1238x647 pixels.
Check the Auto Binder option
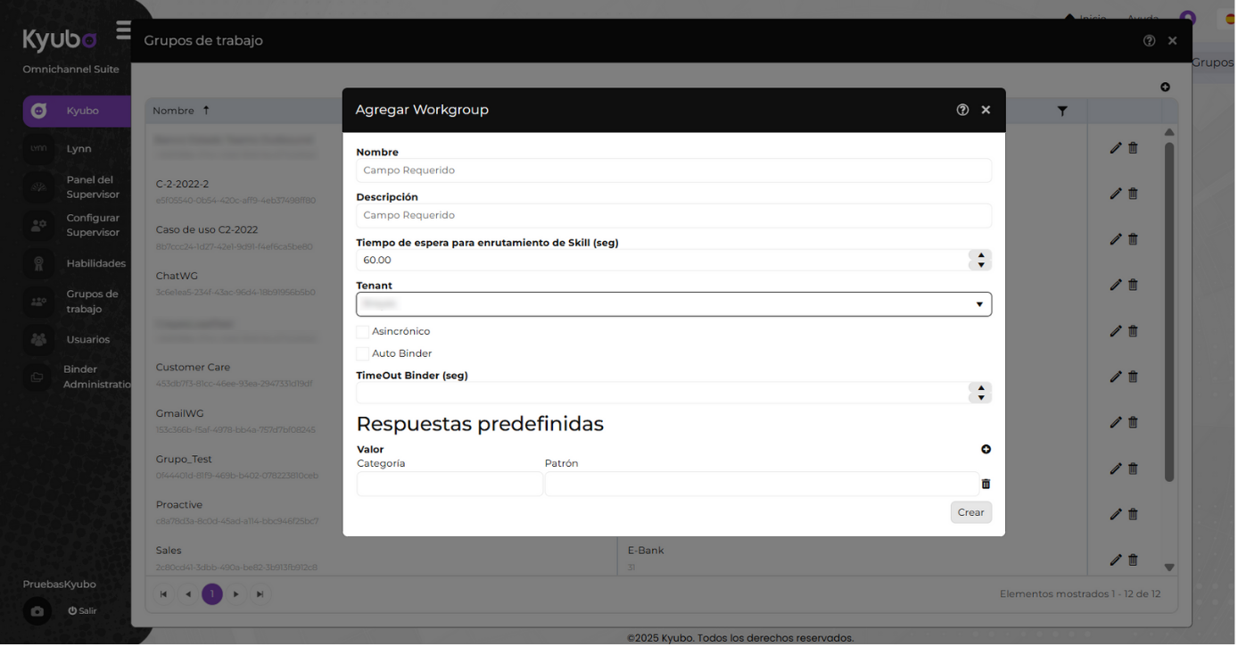coord(362,353)
